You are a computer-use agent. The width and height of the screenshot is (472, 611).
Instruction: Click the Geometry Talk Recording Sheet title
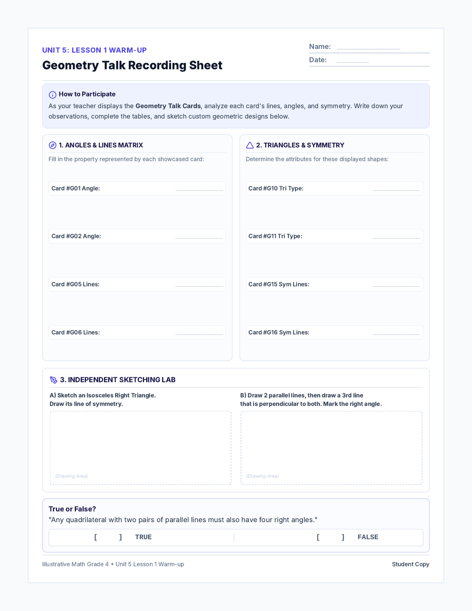coord(132,65)
